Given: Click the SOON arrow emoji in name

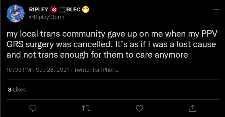Looking at the screenshot, I should click(x=63, y=10).
